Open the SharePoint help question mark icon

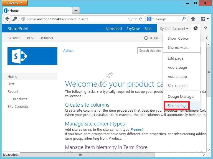[x=205, y=29]
